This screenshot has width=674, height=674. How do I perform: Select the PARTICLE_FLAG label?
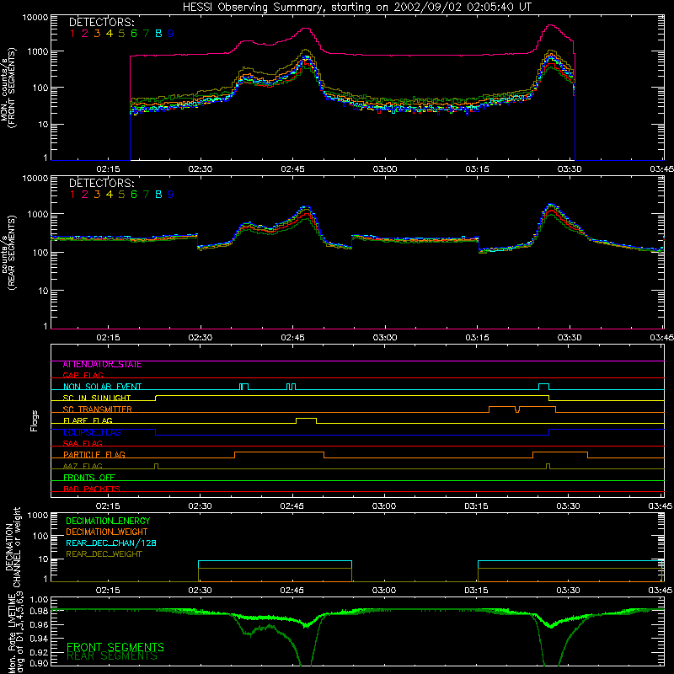94,454
